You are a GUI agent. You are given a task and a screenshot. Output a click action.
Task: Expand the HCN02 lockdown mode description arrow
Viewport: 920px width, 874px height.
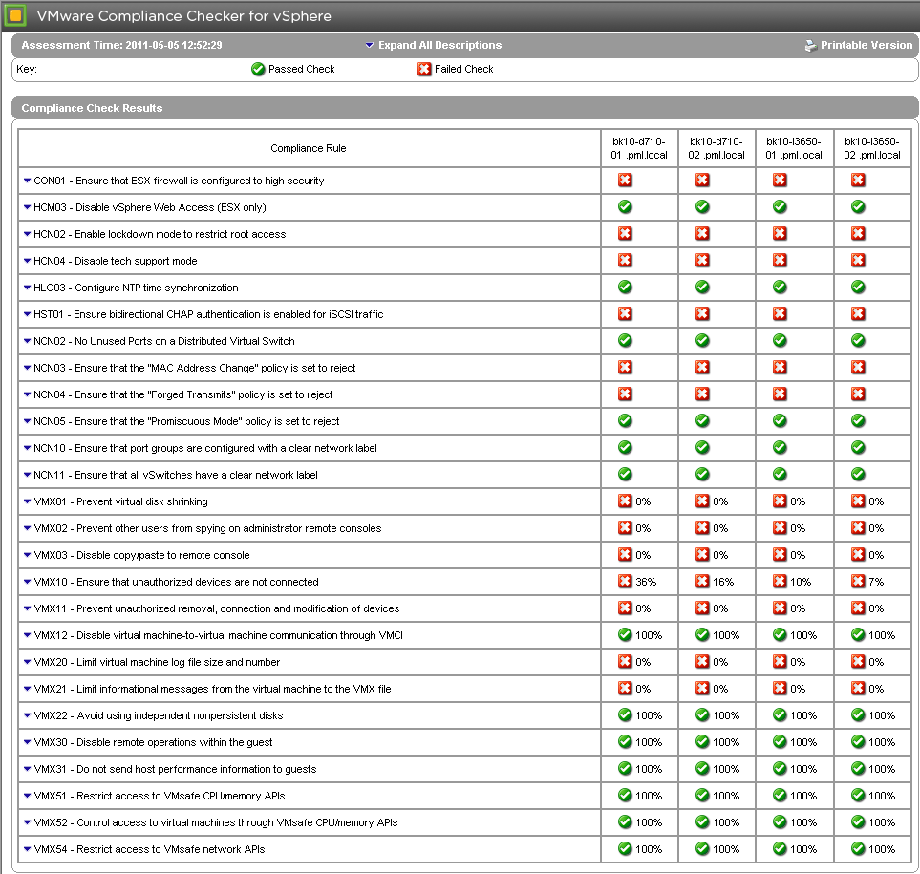pyautogui.click(x=27, y=234)
